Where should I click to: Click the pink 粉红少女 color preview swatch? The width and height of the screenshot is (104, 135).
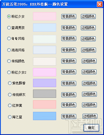(x=45, y=16)
